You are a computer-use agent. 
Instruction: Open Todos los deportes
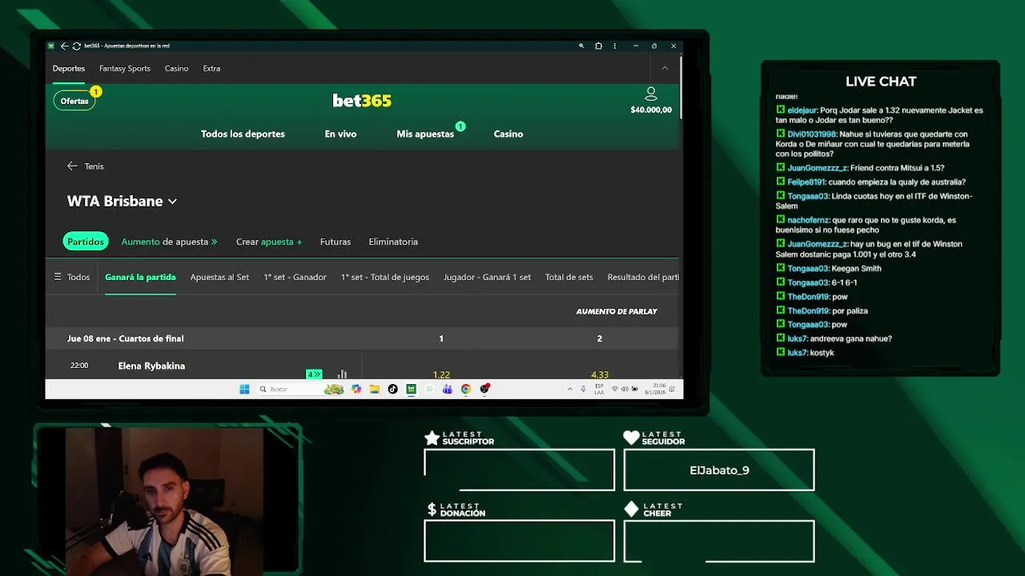click(x=243, y=134)
